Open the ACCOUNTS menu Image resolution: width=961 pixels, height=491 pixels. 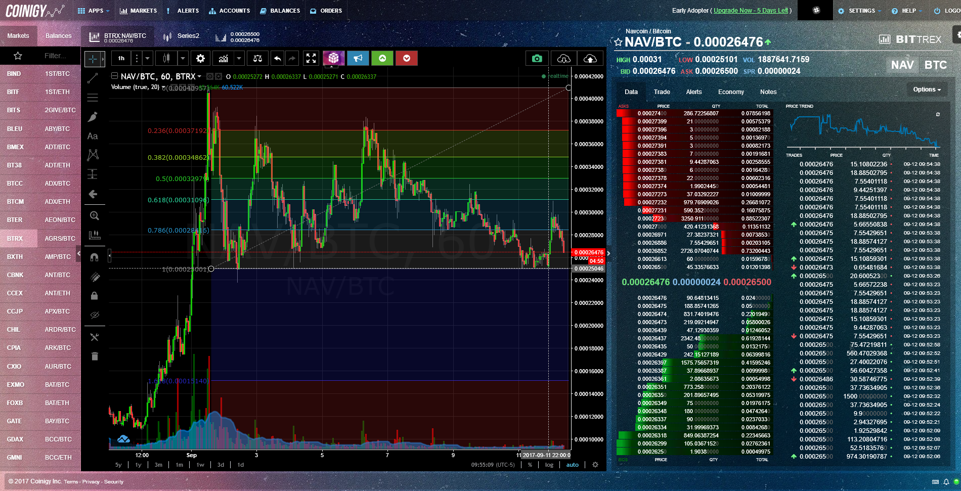click(229, 11)
